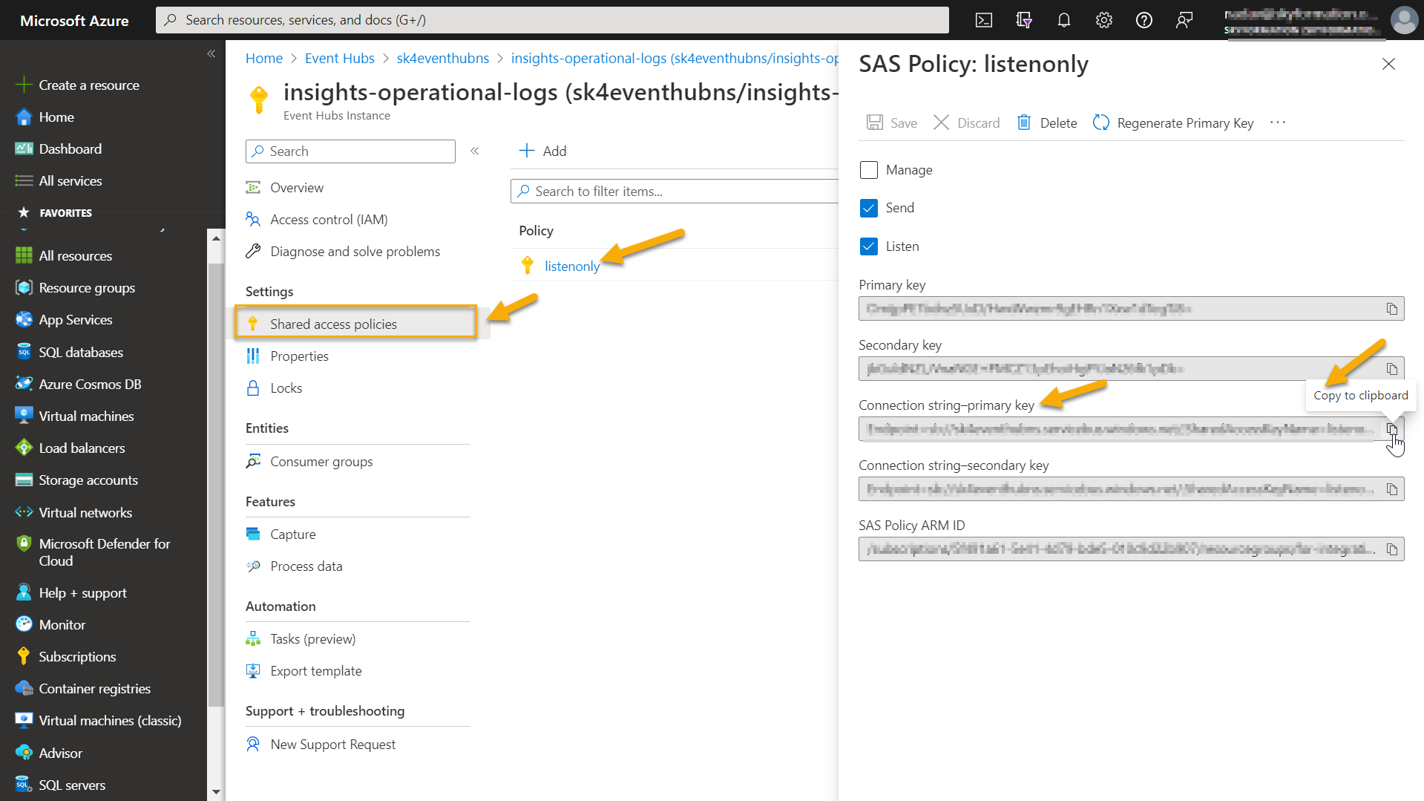The image size is (1424, 801).
Task: Open App Services favorite
Action: [x=76, y=320]
